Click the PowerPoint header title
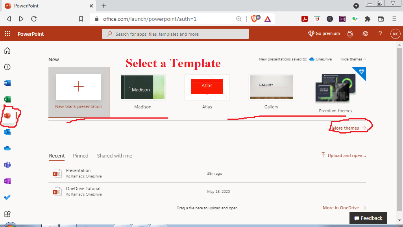The image size is (403, 227). (31, 34)
